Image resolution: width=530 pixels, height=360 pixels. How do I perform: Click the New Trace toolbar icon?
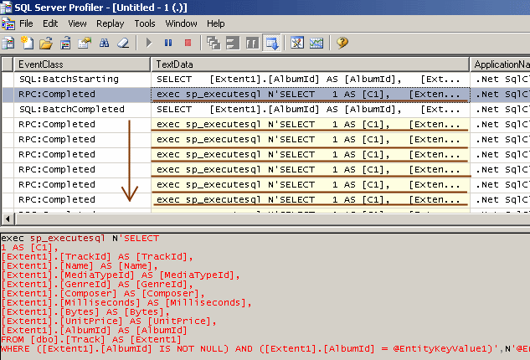click(8, 43)
